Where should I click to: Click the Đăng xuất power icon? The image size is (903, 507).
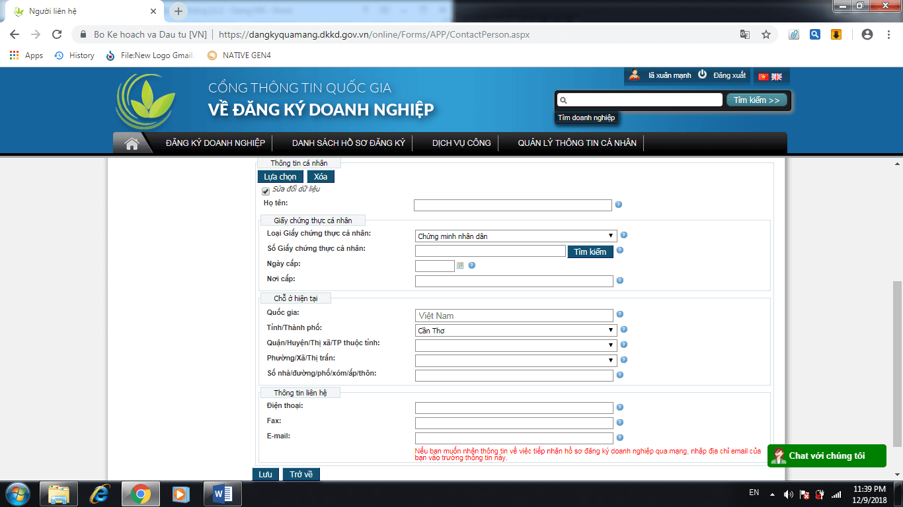703,75
